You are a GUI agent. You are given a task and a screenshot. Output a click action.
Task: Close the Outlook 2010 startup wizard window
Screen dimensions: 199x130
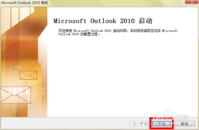pyautogui.click(x=192, y=2)
